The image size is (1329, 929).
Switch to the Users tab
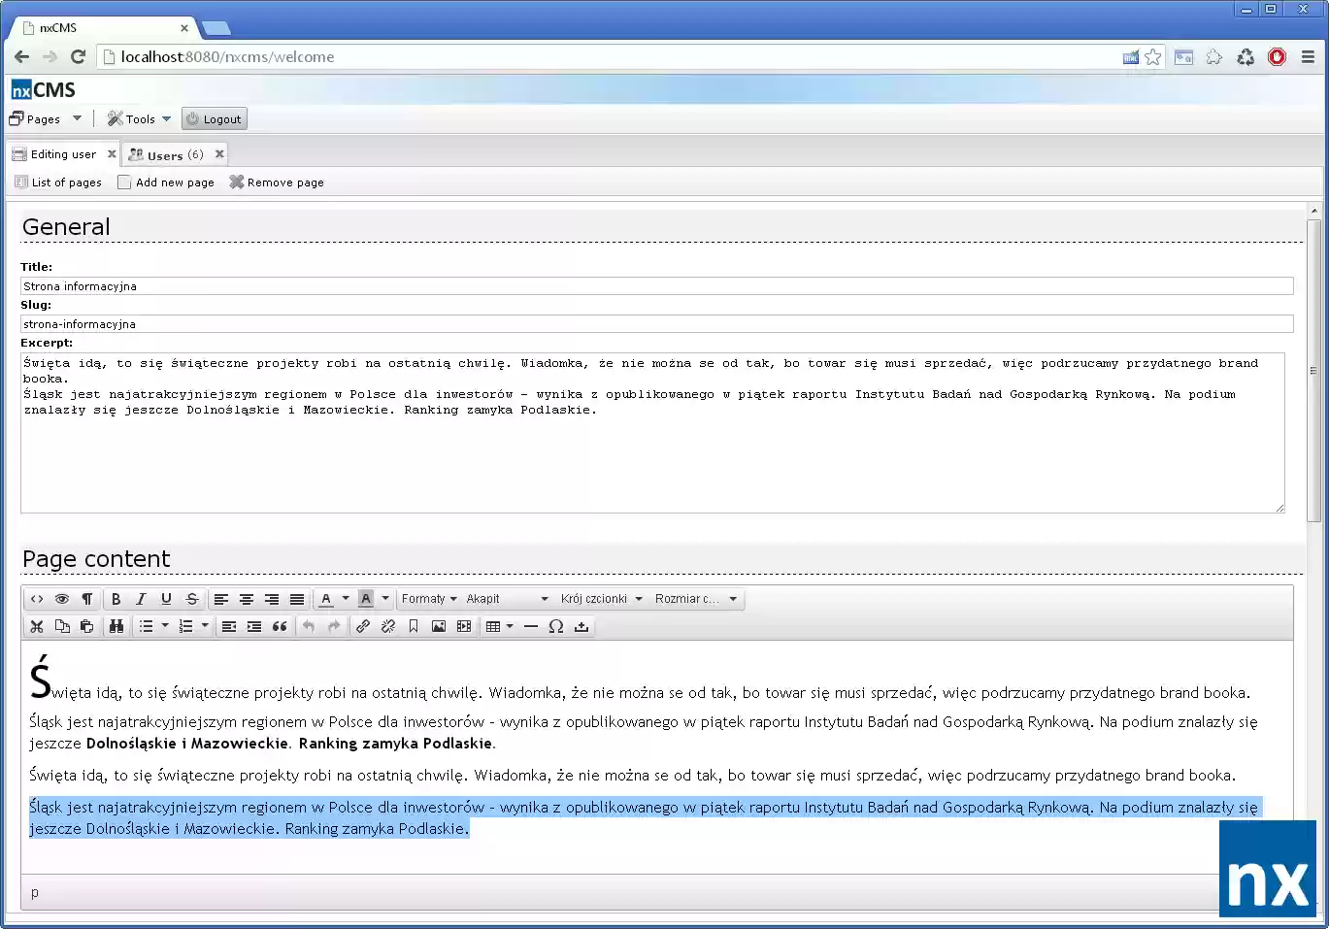pos(167,153)
